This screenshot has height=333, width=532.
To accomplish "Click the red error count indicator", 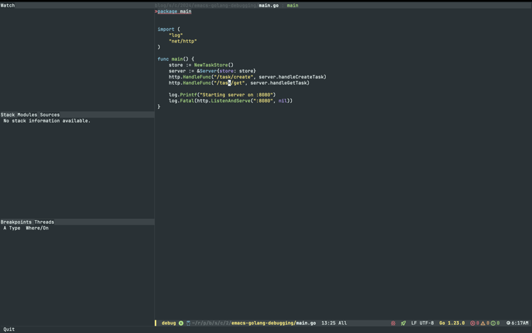I will pos(474,323).
